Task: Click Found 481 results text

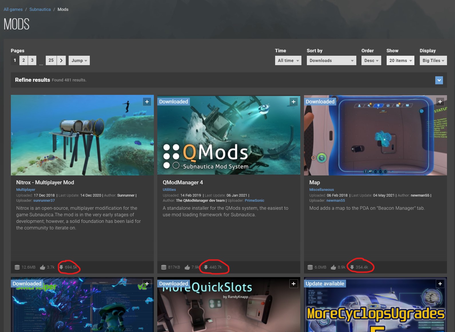Action: [69, 80]
